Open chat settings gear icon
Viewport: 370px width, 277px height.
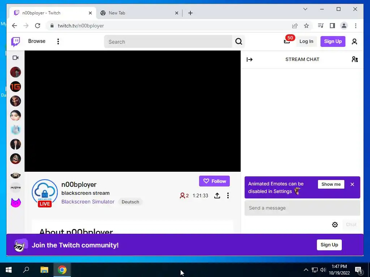pos(335,225)
